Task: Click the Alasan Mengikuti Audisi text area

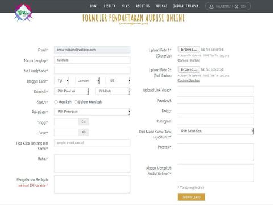Action: (x=216, y=173)
